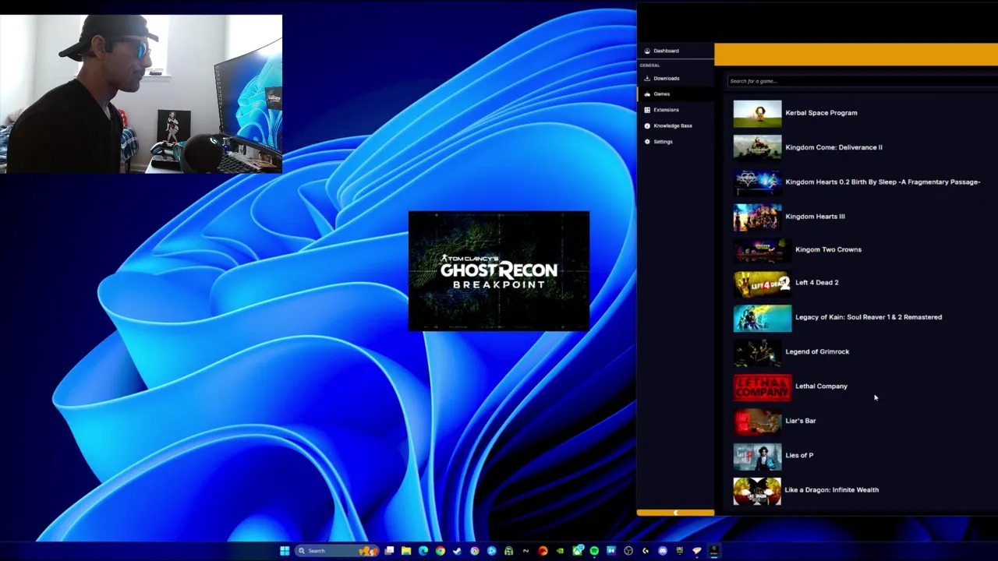This screenshot has width=998, height=561.
Task: Open the Xbox app taskbar icon
Action: coord(578,551)
